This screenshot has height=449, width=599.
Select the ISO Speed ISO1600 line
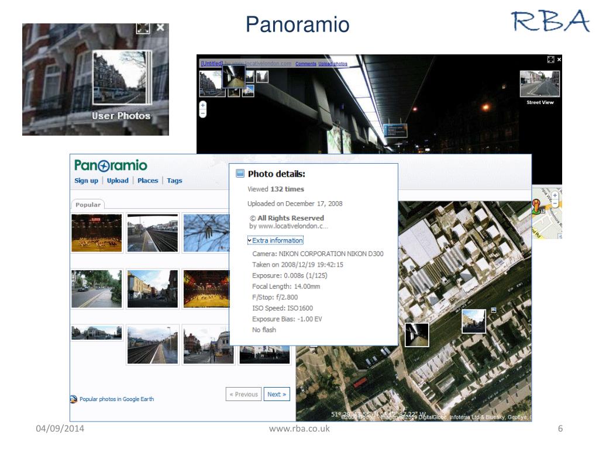pyautogui.click(x=283, y=308)
